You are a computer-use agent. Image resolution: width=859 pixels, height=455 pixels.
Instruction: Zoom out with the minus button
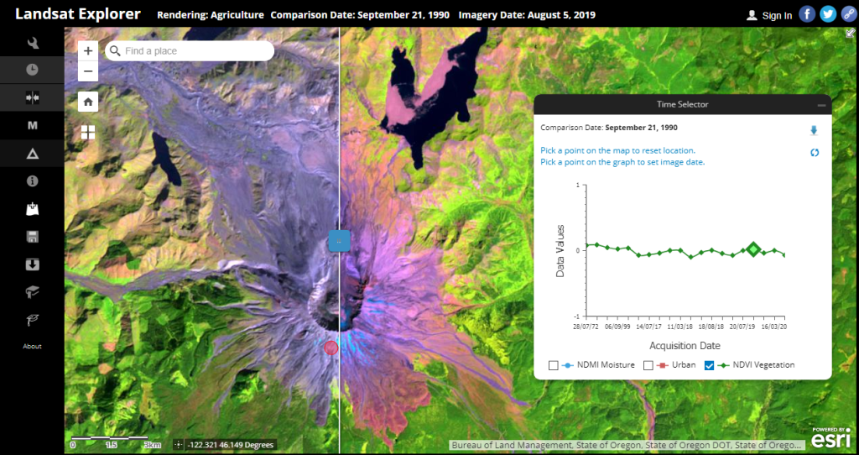click(x=88, y=71)
